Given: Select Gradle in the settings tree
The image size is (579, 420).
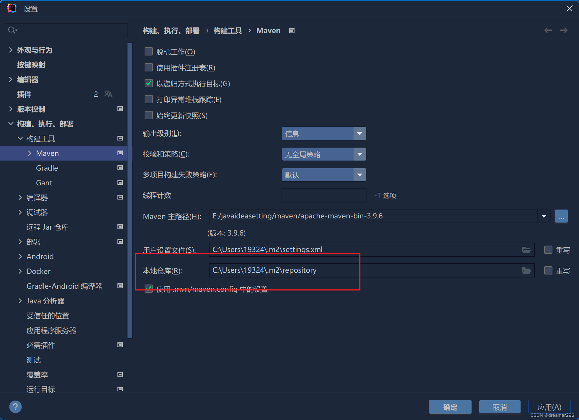Looking at the screenshot, I should click(47, 168).
